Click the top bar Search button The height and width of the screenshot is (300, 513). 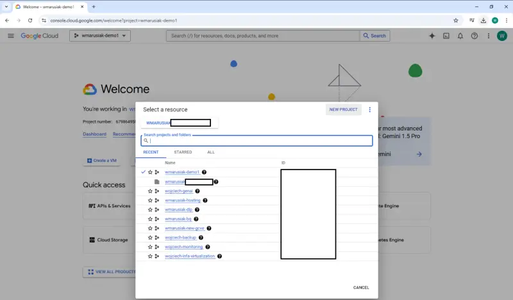click(374, 36)
